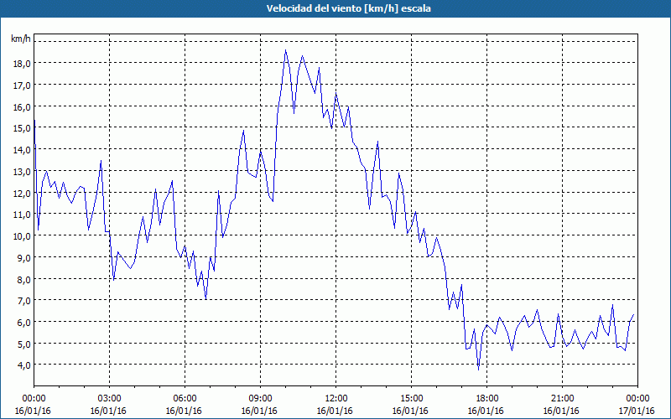
Task: Click the '16/01/16' date under 21:00
Action: coord(561,411)
